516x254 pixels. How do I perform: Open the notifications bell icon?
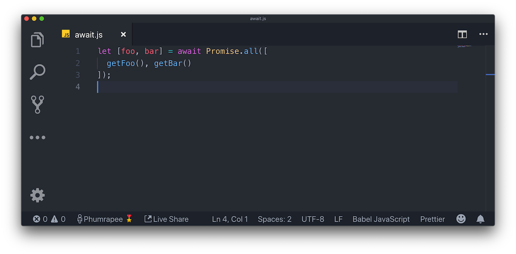481,219
